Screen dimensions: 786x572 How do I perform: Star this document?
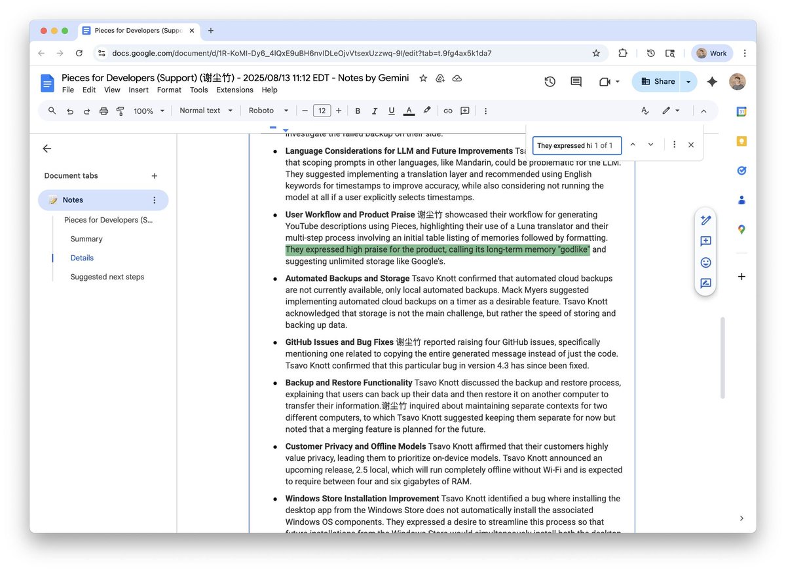click(423, 78)
